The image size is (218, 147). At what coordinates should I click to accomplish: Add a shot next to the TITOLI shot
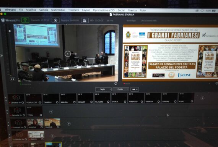51,111
